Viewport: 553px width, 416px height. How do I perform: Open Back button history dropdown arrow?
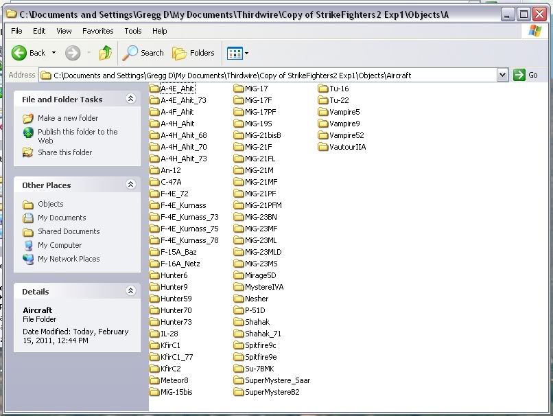[54, 53]
